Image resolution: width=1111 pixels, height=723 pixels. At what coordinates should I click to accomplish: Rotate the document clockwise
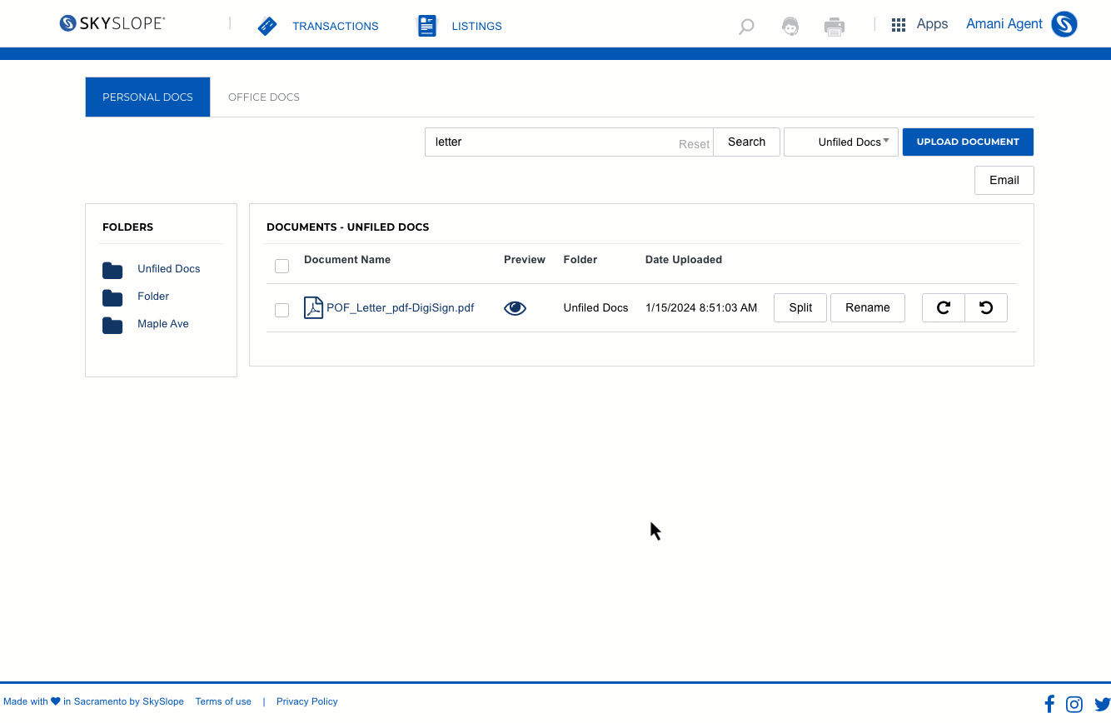pos(944,307)
